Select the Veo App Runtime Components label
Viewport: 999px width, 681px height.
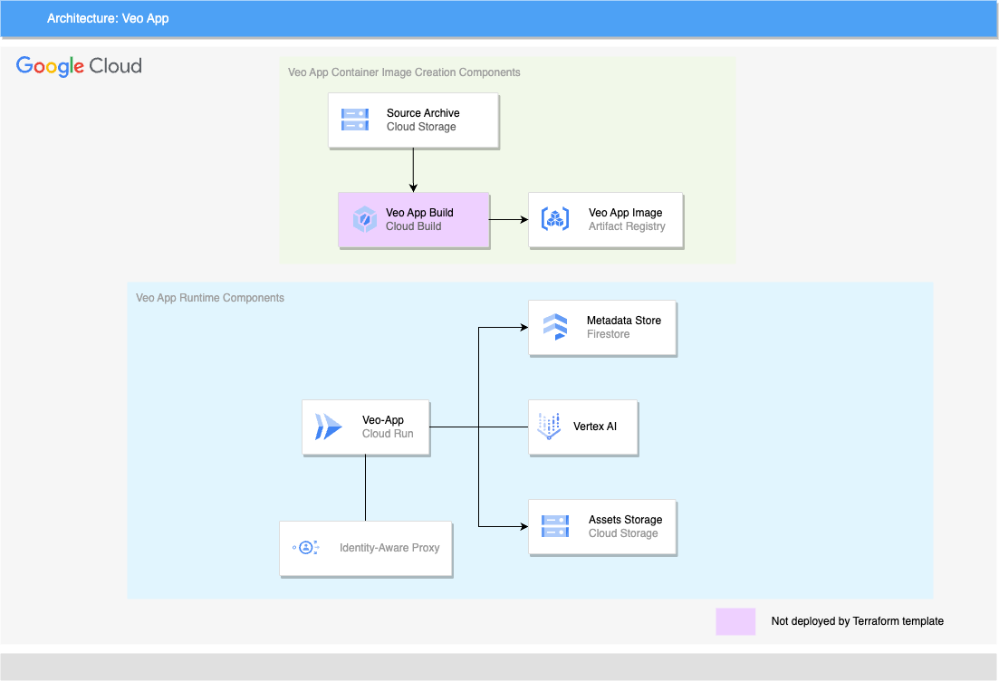coord(210,298)
